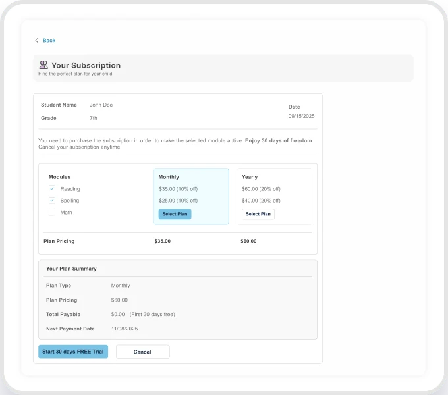This screenshot has width=448, height=395.
Task: Start the 30 days FREE Trial
Action: coord(73,352)
